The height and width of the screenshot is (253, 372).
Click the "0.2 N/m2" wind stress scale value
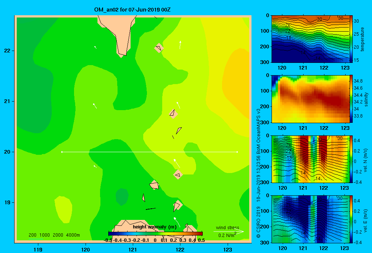point(227,235)
